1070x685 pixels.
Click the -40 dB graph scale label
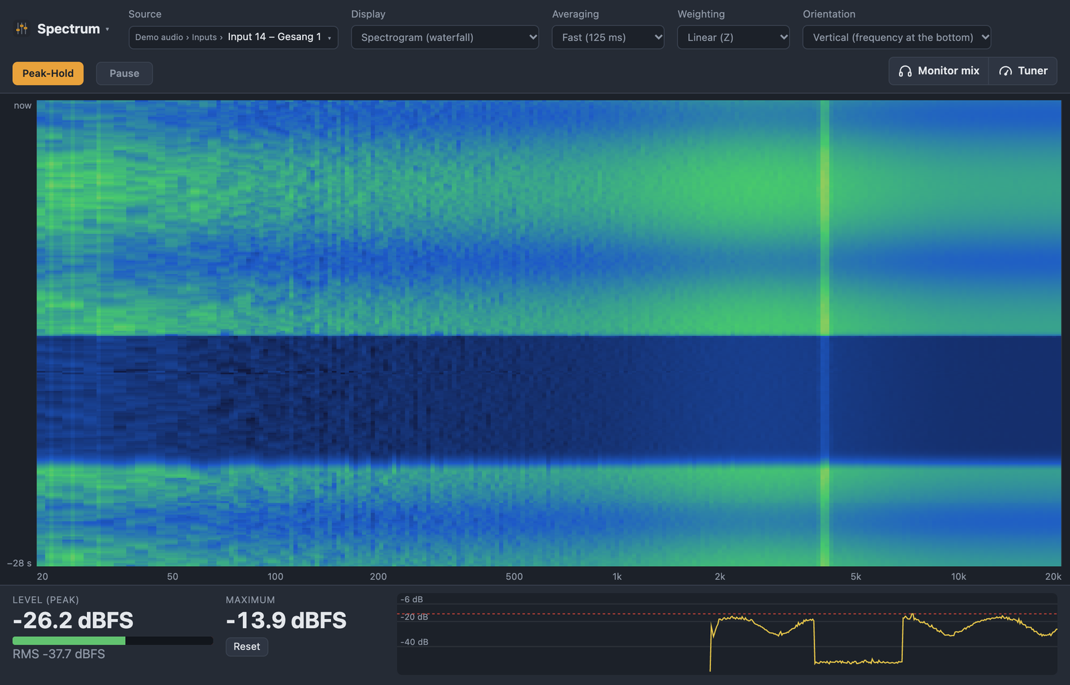coord(415,642)
